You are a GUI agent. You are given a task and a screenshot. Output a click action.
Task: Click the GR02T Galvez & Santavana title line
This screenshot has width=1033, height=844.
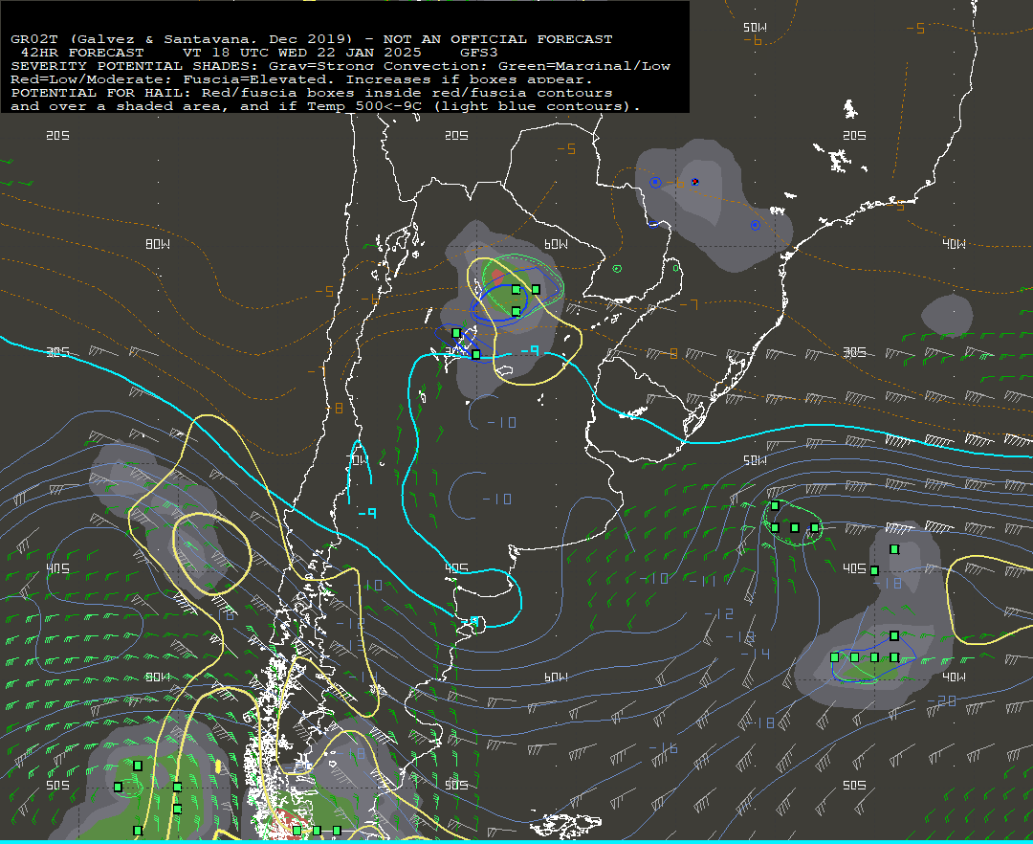[312, 39]
